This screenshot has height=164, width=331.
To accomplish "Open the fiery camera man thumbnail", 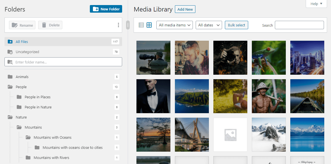I will coord(230,58).
